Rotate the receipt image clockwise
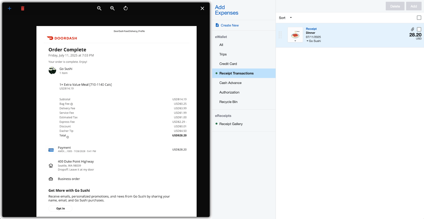The height and width of the screenshot is (219, 424). pos(126,8)
